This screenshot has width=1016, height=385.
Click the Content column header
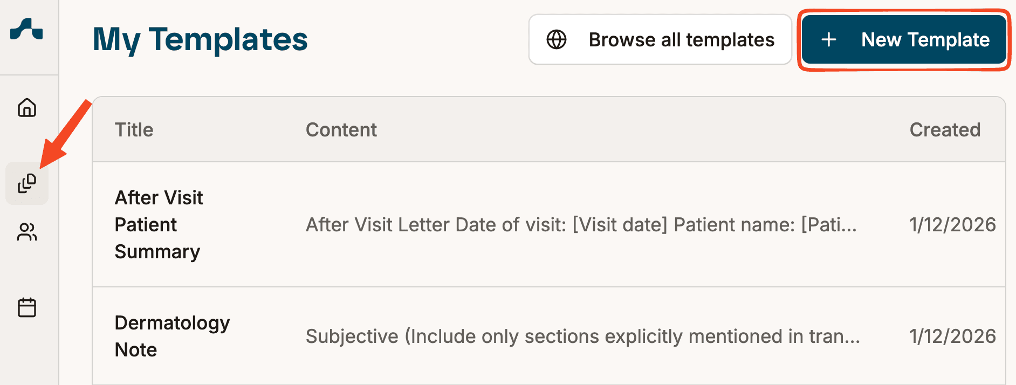341,130
